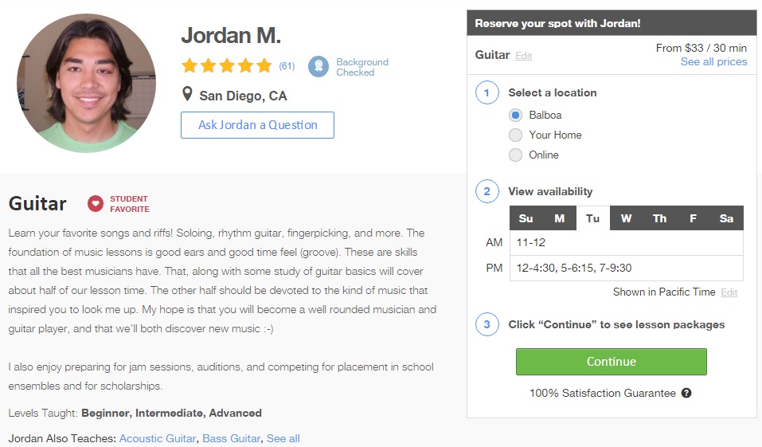762x447 pixels.
Task: Click the location pin icon beside San Diego
Action: click(x=187, y=94)
